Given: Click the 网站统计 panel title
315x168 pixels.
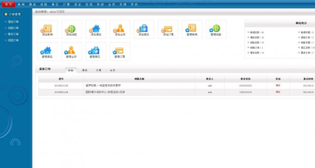Looking at the screenshot, I should click(x=301, y=23).
